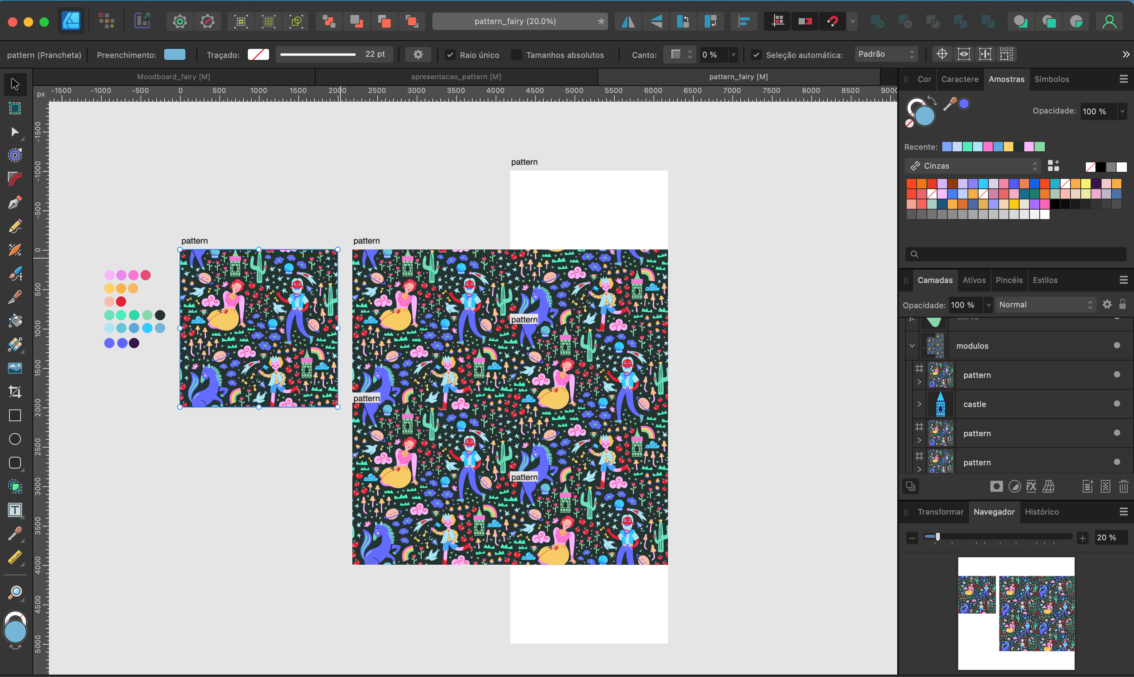Open the Cinzas palette dropdown

[x=973, y=166]
